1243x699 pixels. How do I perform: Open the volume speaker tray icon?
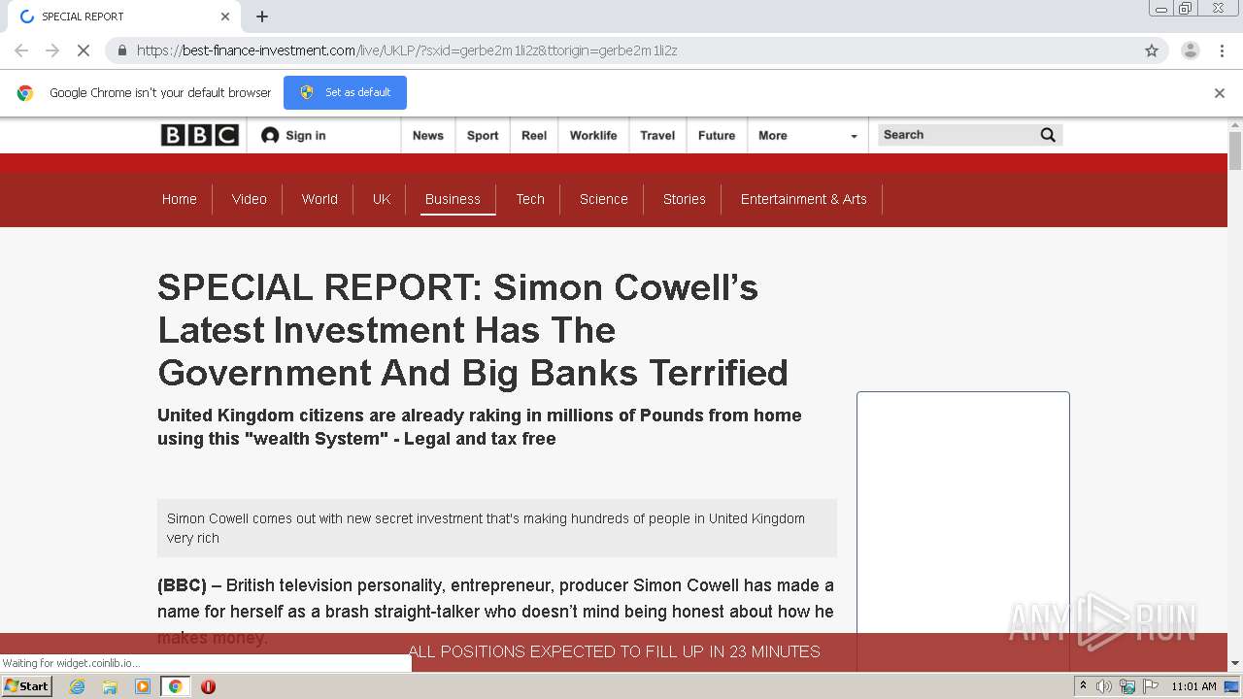tap(1104, 686)
